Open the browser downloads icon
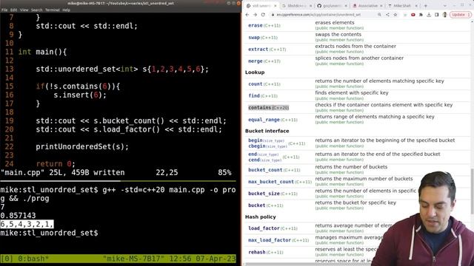 429,15
